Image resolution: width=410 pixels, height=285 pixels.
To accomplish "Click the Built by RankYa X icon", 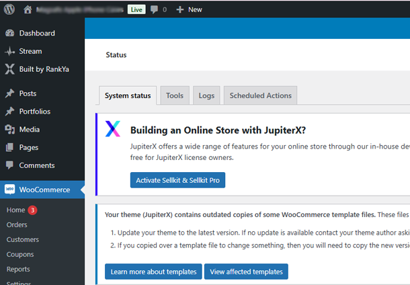I will 10,69.
